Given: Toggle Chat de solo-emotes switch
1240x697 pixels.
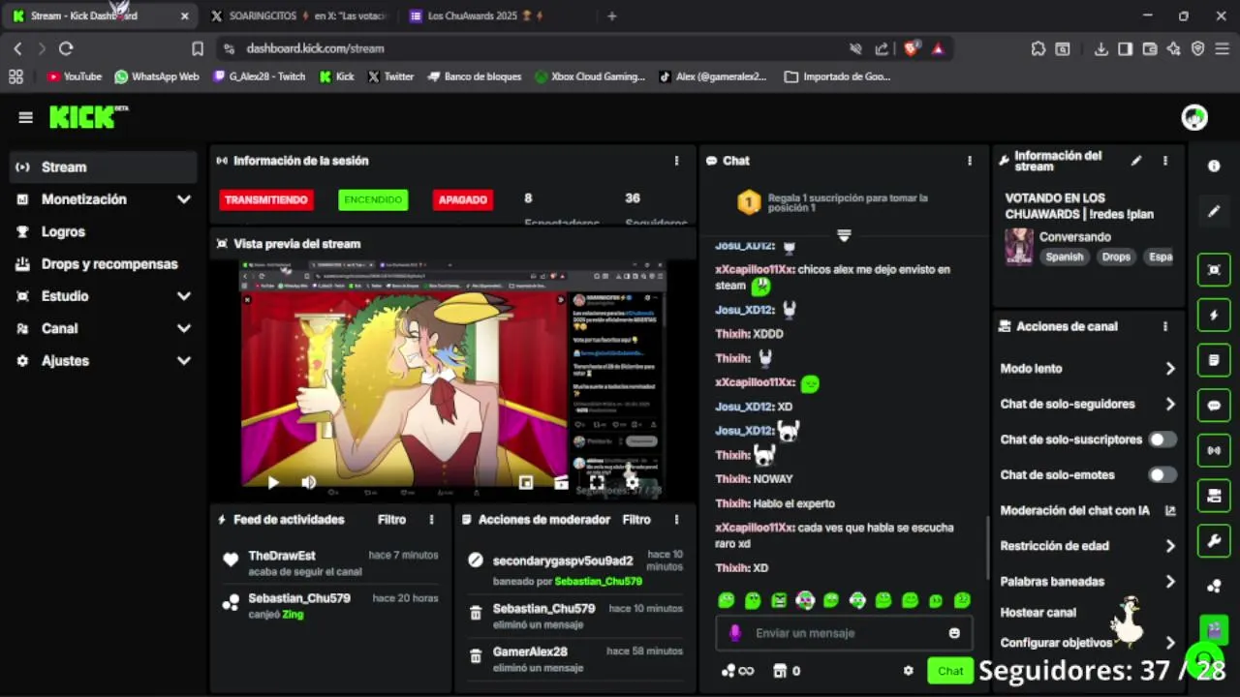Looking at the screenshot, I should click(1162, 474).
